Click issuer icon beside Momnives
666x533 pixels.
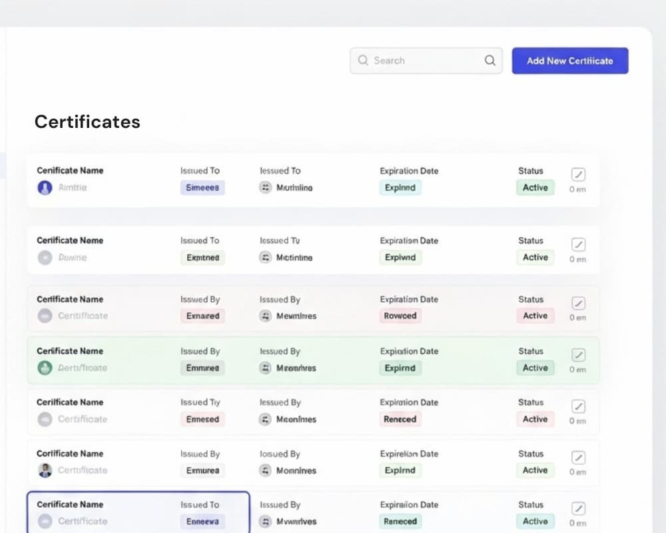(266, 470)
